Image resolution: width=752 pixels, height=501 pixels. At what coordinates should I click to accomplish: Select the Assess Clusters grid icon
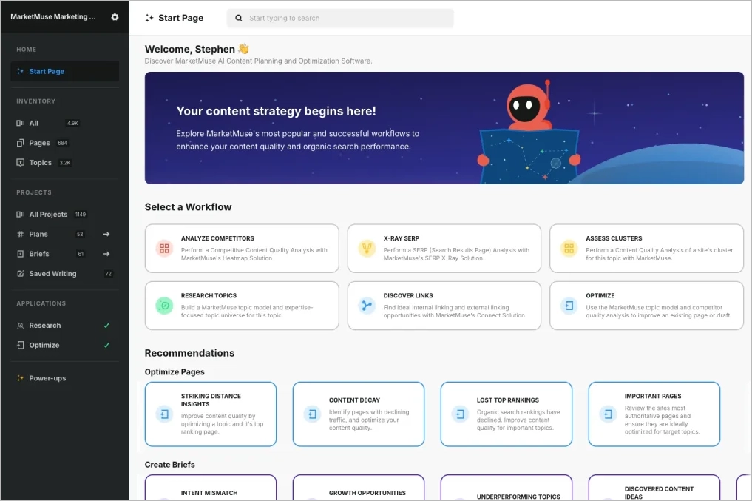[x=569, y=249]
